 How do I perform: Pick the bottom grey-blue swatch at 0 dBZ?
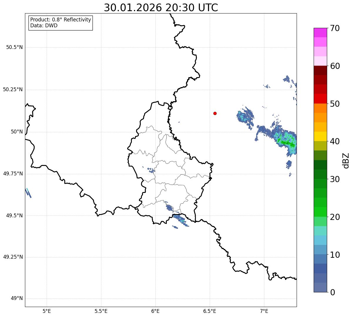click(320, 287)
